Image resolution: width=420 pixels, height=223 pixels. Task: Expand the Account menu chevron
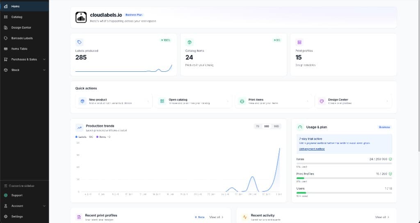44,206
